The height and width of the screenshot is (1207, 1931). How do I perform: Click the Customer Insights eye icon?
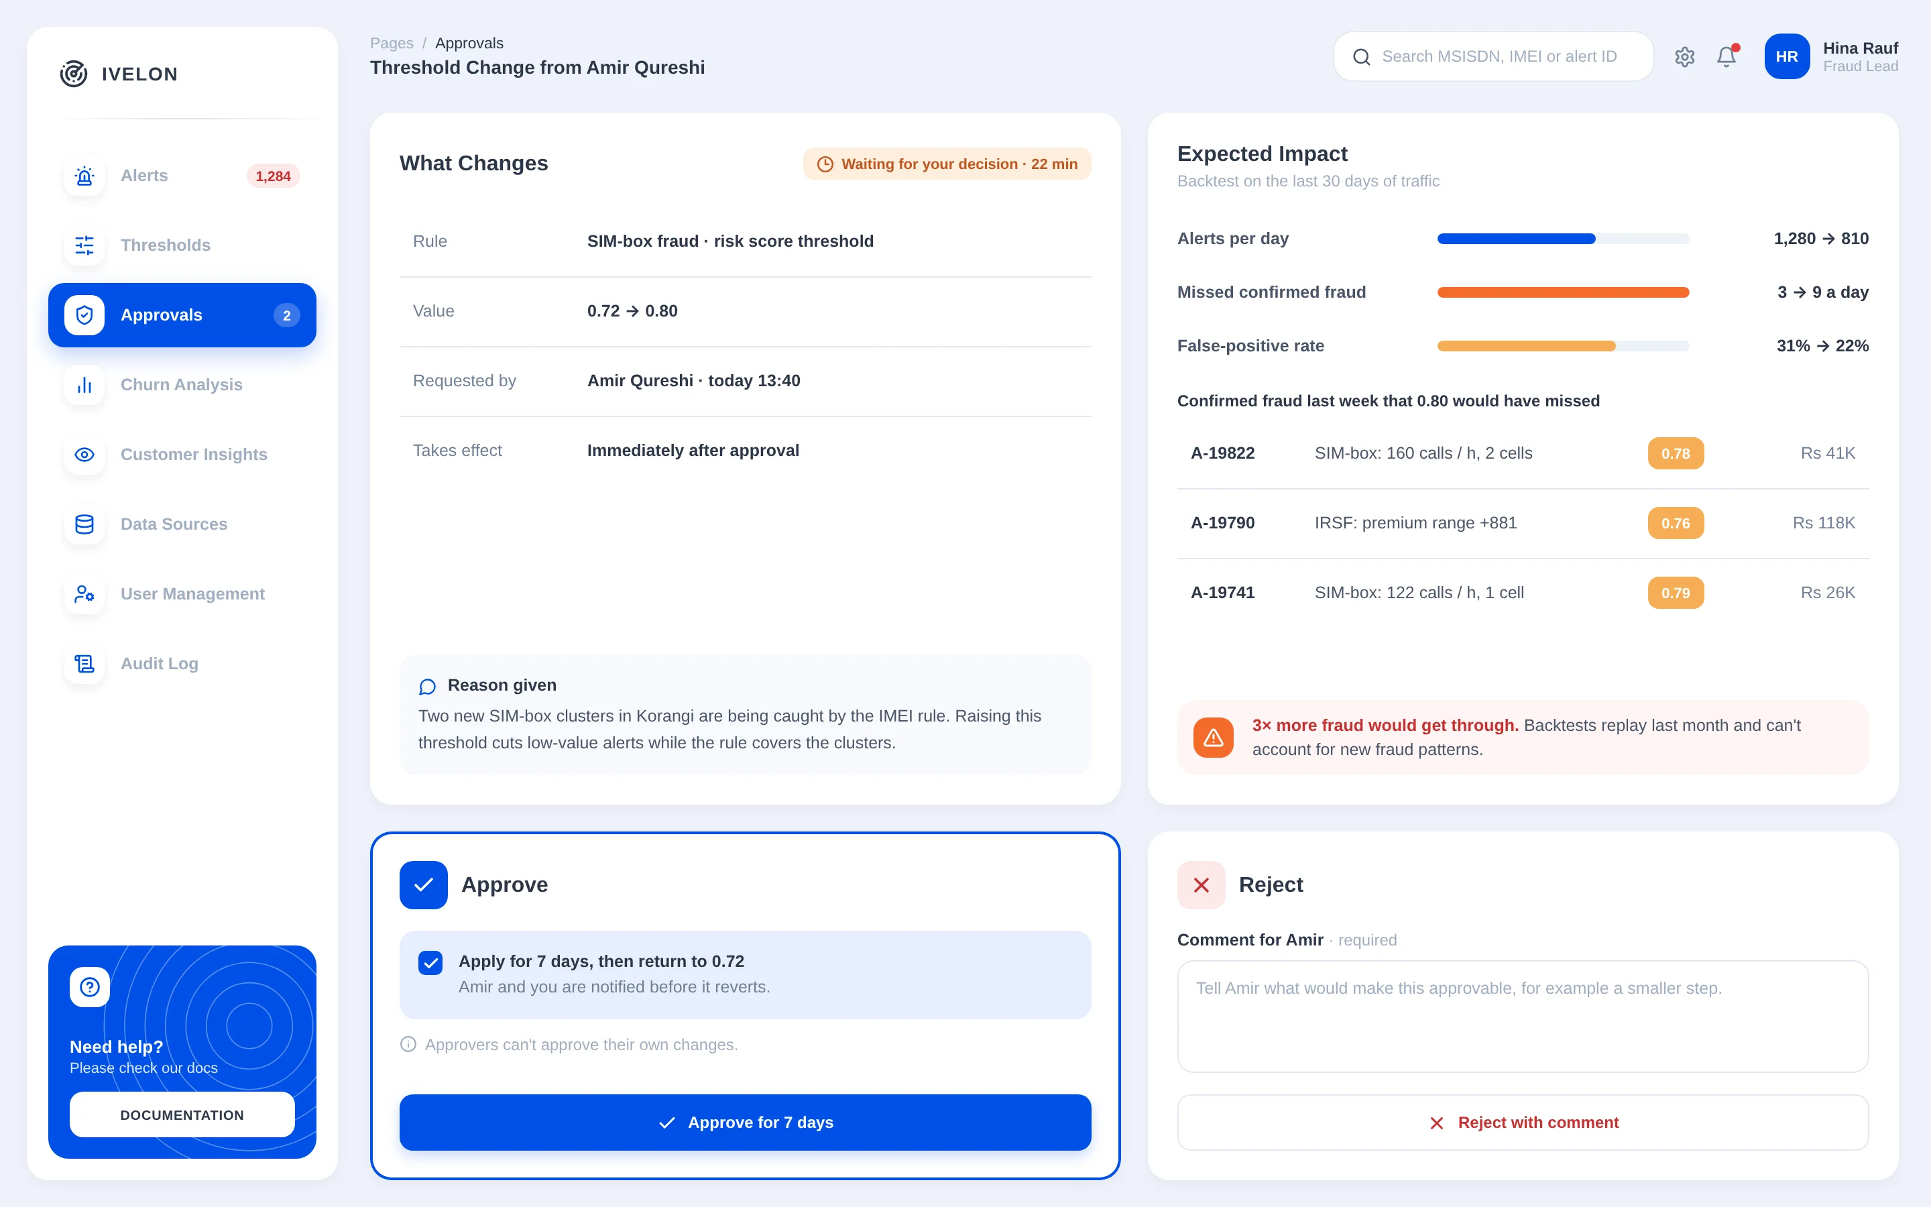[x=84, y=454]
